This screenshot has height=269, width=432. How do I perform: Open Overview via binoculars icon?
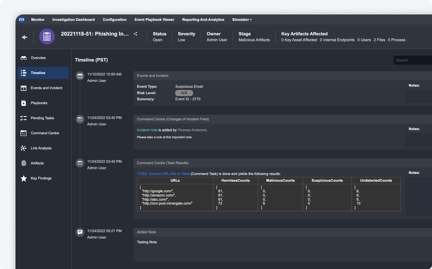[24, 58]
